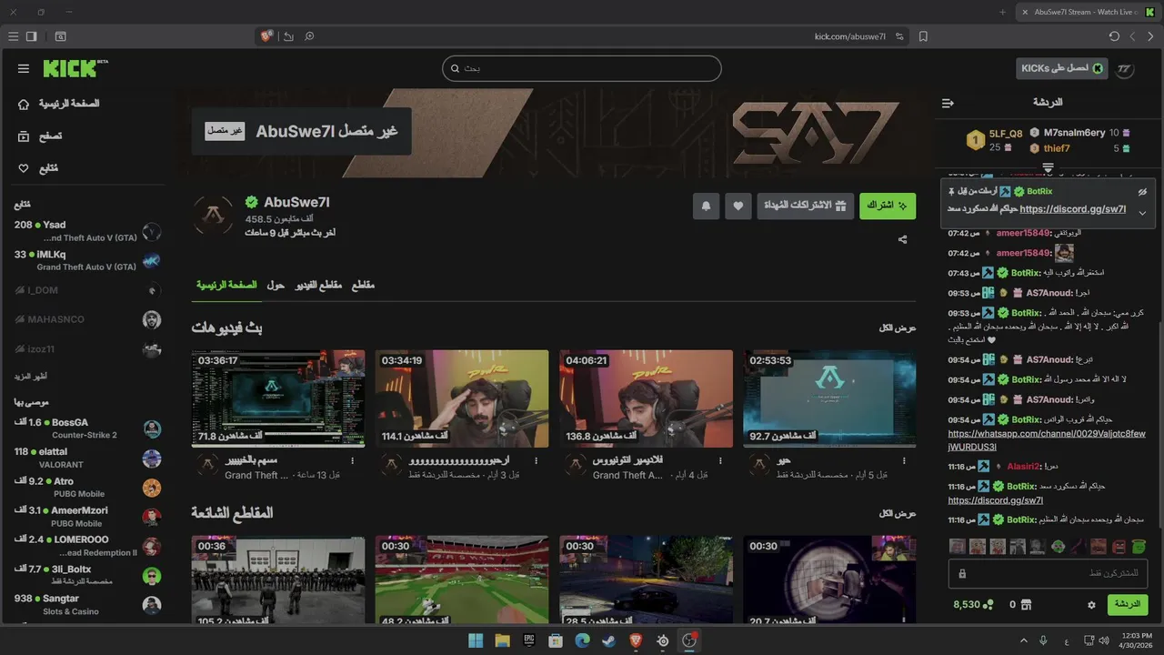This screenshot has width=1164, height=655.
Task: Open the Browse sidebar icon
Action: [24, 136]
